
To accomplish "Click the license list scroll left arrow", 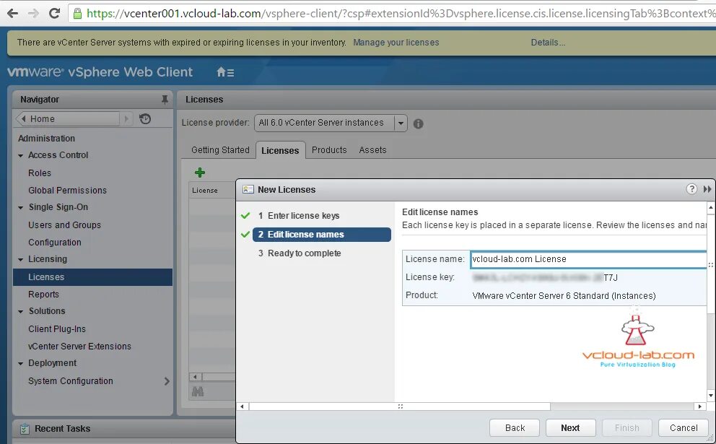I will click(196, 377).
